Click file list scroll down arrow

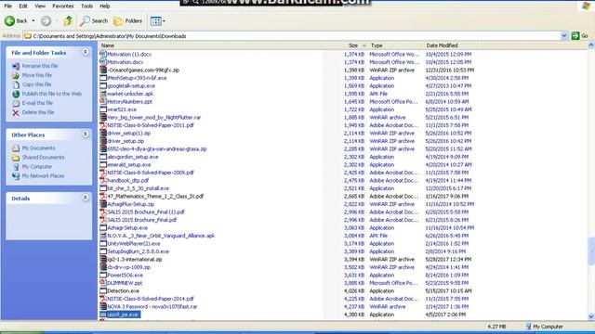tap(591, 316)
